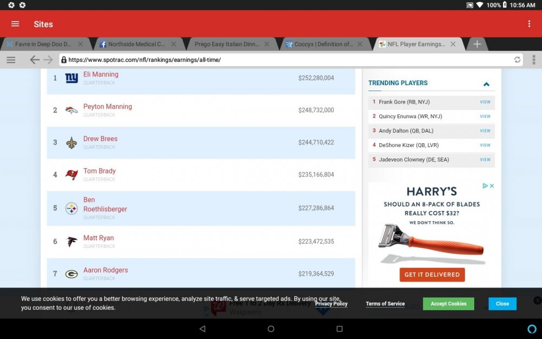
Task: Close the Prego Easy Italian Dinner tab
Action: coord(267,44)
